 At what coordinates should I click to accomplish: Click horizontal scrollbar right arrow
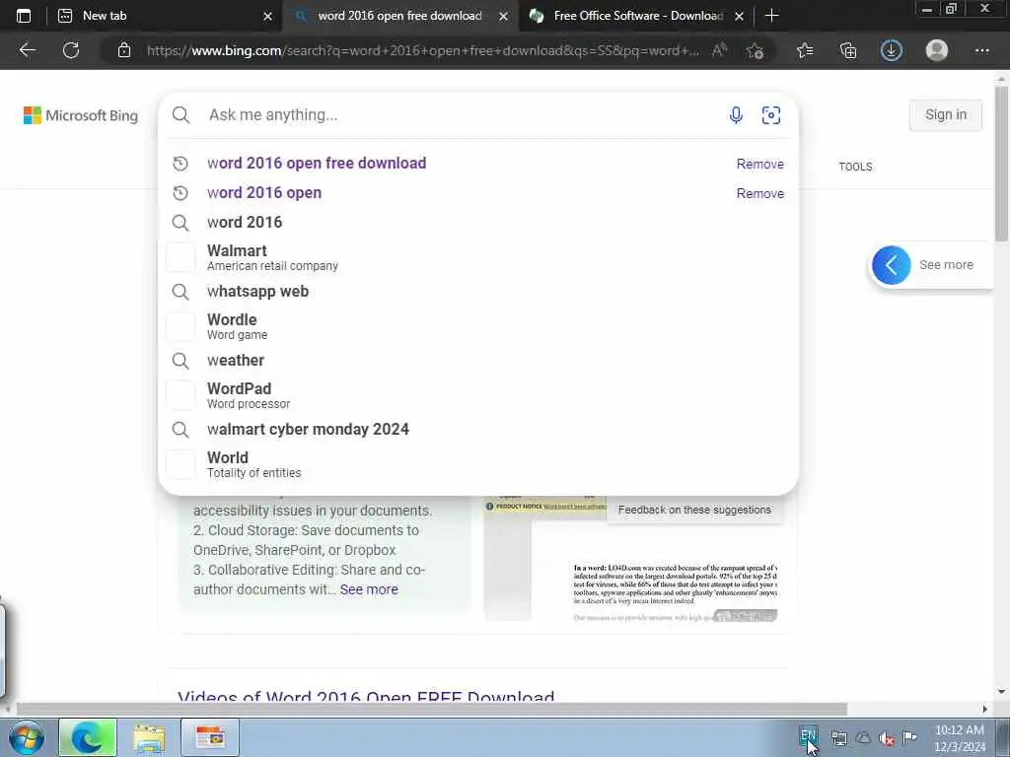[x=984, y=710]
